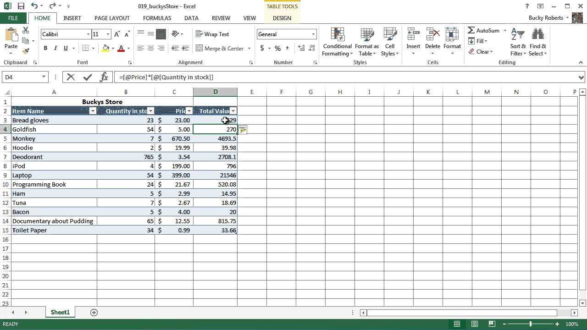The height and width of the screenshot is (330, 587).
Task: Switch to the DATA tab
Action: click(x=191, y=18)
